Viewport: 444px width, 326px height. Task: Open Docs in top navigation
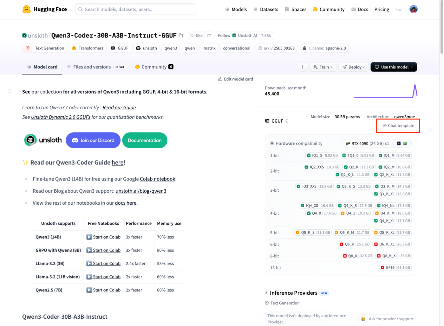(360, 9)
